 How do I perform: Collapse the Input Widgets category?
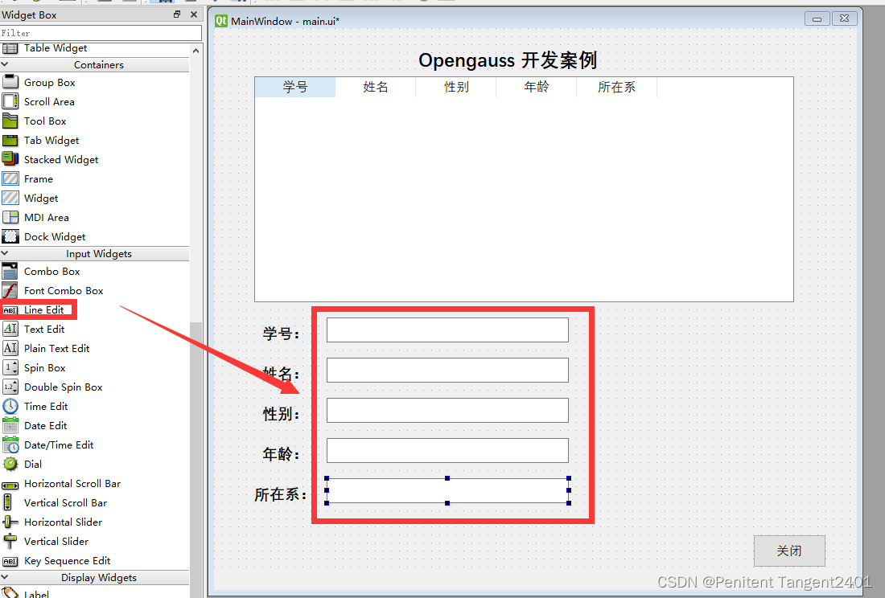tap(5, 254)
